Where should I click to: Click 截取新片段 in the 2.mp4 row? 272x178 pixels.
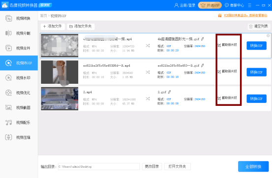227,98
